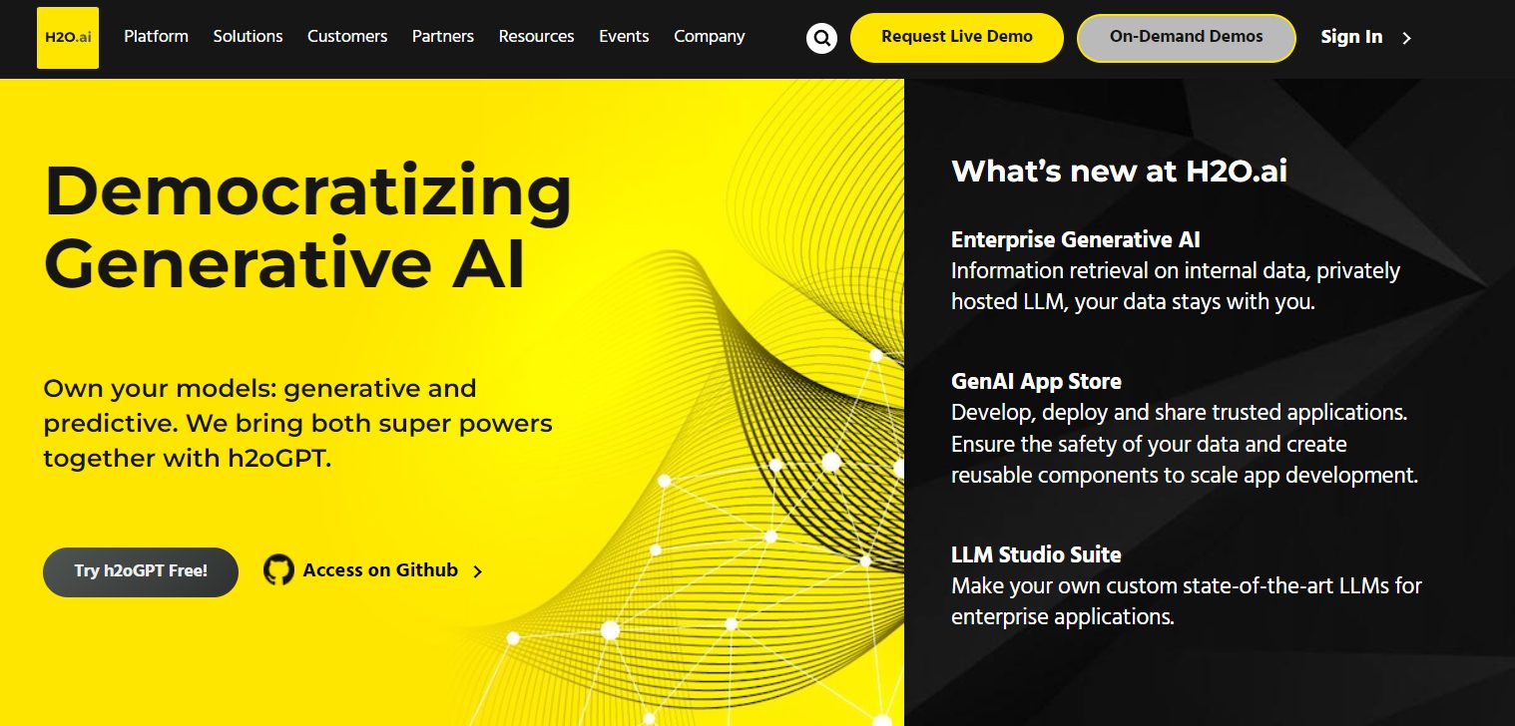Screen dimensions: 1515x726
Task: Open the Resources menu
Action: coord(536,36)
